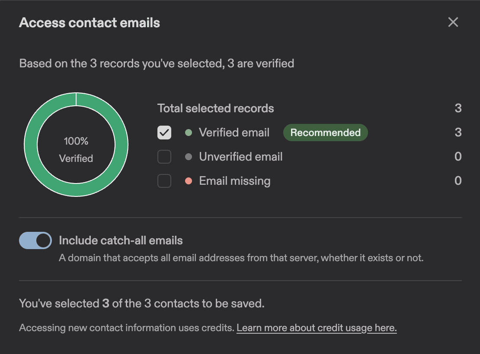Screen dimensions: 480x354
Task: Click the Unverified email row label
Action: point(240,157)
